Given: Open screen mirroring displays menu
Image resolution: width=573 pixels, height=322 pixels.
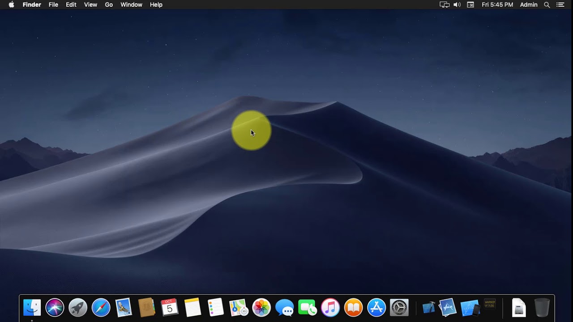Looking at the screenshot, I should [445, 4].
